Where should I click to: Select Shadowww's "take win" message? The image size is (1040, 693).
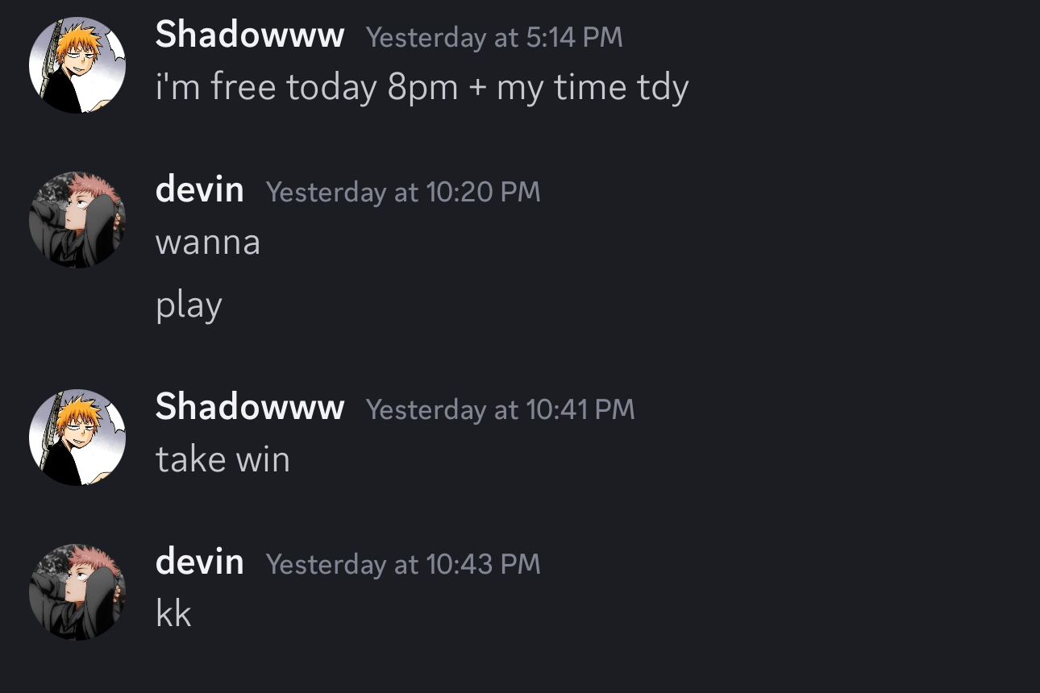click(x=223, y=460)
